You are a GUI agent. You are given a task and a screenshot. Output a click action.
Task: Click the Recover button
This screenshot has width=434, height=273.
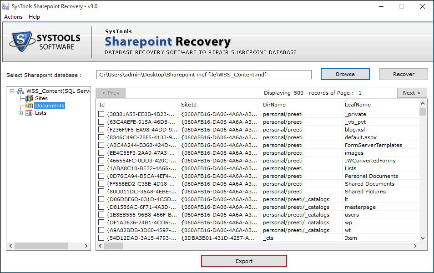(x=404, y=74)
